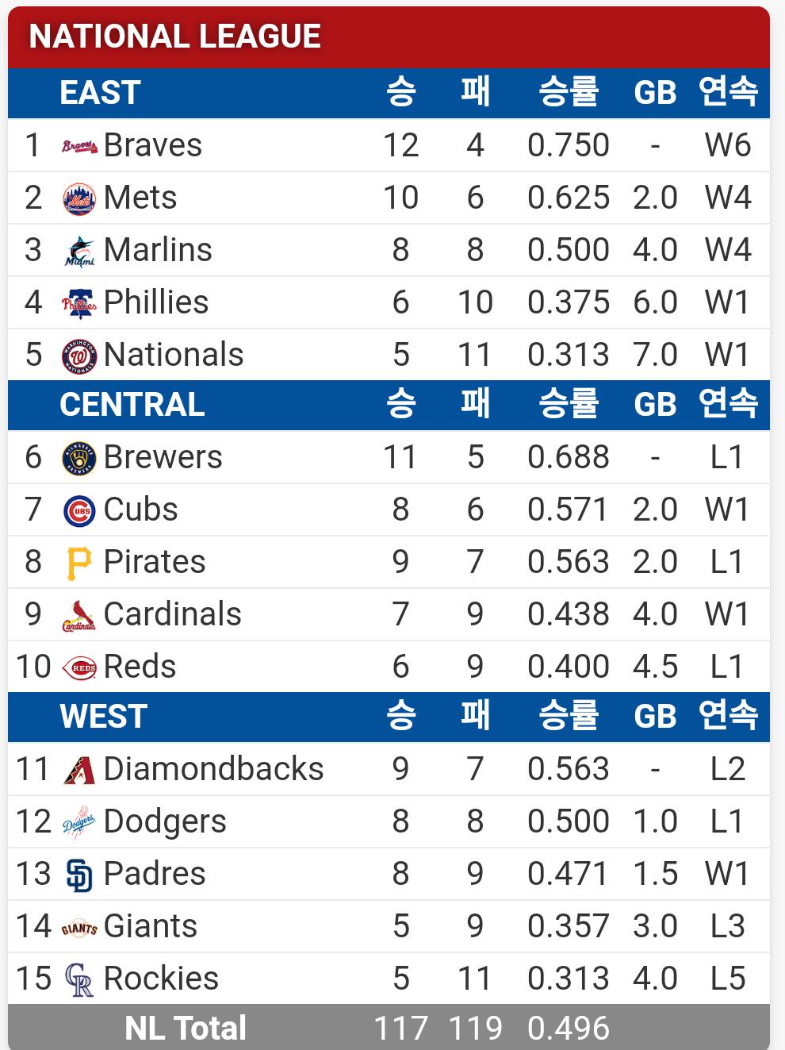
Task: Click the Brewers team logo
Action: click(79, 458)
